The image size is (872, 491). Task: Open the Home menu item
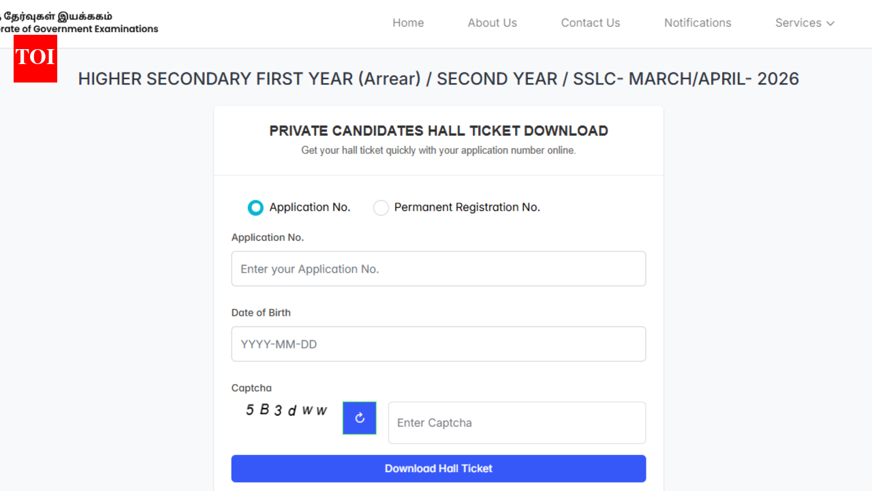[408, 23]
